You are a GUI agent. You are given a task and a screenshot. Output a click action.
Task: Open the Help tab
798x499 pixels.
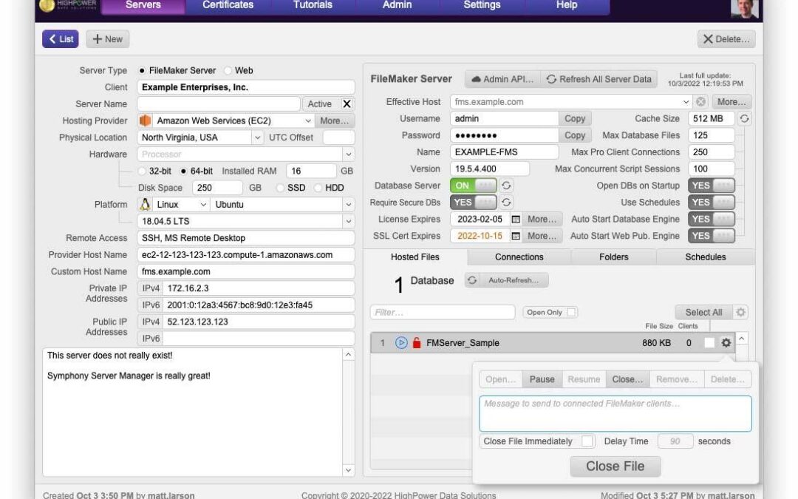567,6
